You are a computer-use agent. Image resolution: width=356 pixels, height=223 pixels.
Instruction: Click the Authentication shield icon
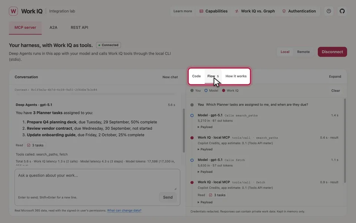[284, 11]
